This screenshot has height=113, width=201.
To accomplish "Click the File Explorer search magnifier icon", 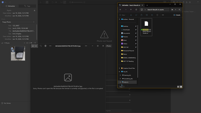I will (179, 10).
